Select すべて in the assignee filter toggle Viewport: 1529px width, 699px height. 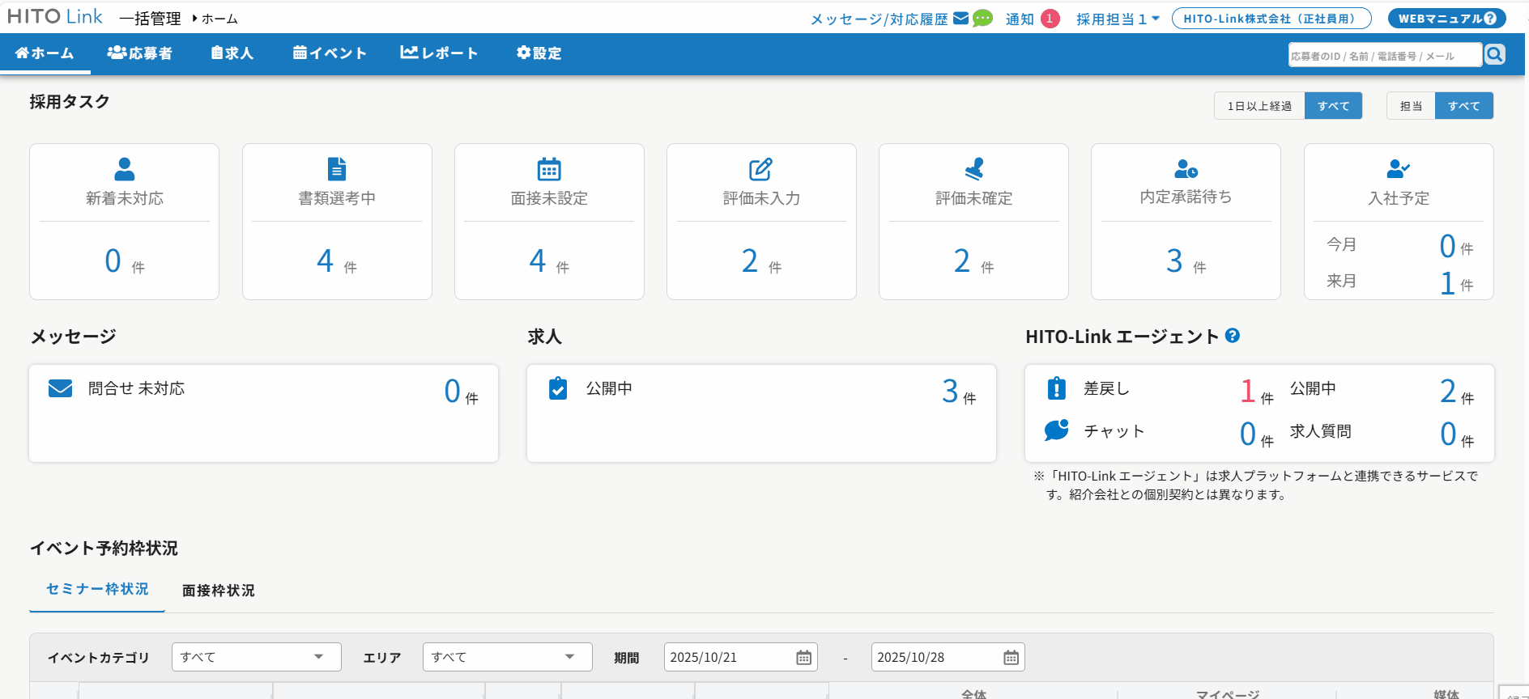point(1463,106)
